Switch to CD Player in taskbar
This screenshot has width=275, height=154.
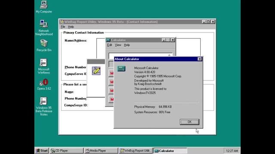(x=67, y=151)
